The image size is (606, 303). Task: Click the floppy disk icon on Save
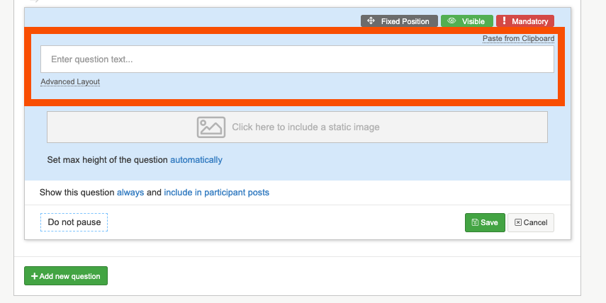(474, 222)
